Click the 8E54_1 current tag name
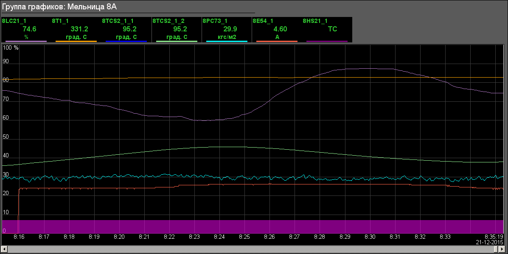 click(x=263, y=20)
